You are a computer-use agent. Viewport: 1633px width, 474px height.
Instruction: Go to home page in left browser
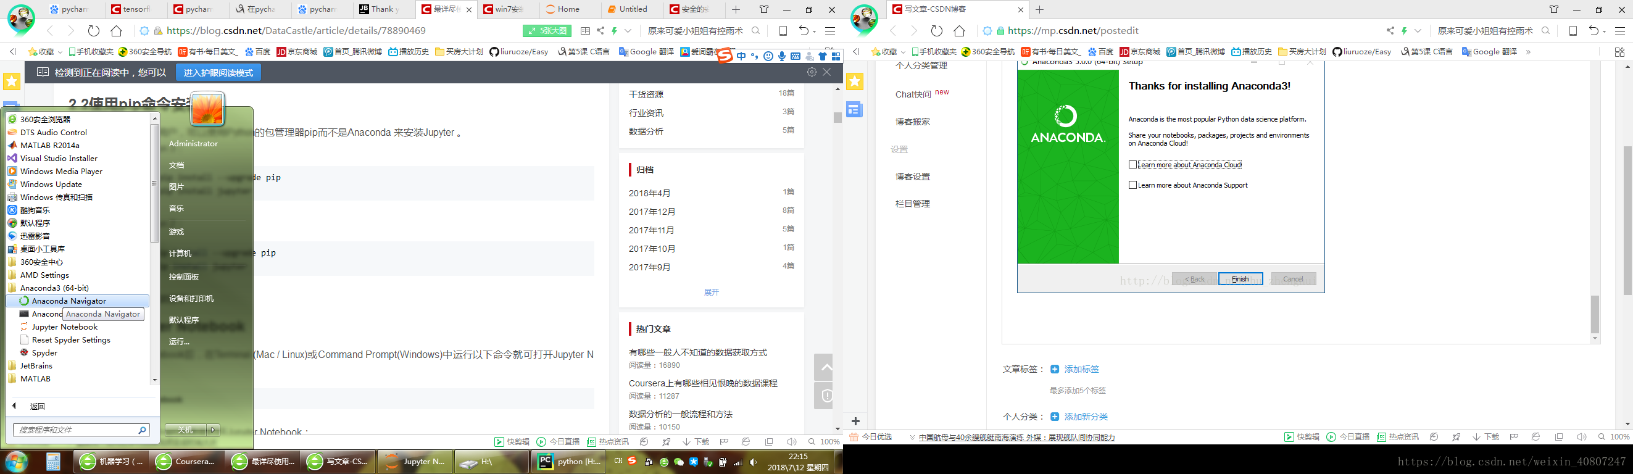pos(116,31)
